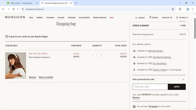Reload the current page

tap(13, 9)
